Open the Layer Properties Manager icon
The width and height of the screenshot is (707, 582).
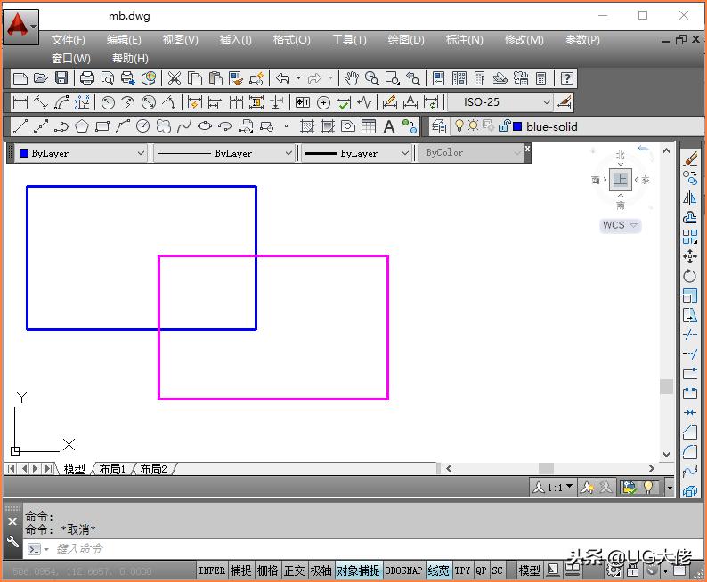pyautogui.click(x=439, y=126)
